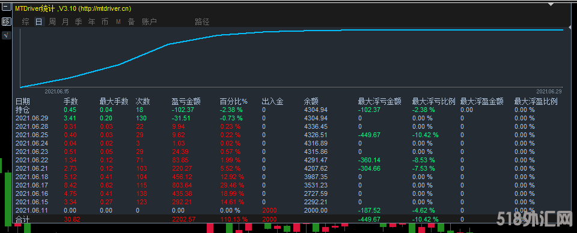Open the 币 currency tab
The image size is (577, 233).
click(x=105, y=22)
